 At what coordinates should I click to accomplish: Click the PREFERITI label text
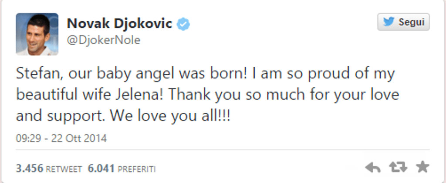[x=136, y=169]
